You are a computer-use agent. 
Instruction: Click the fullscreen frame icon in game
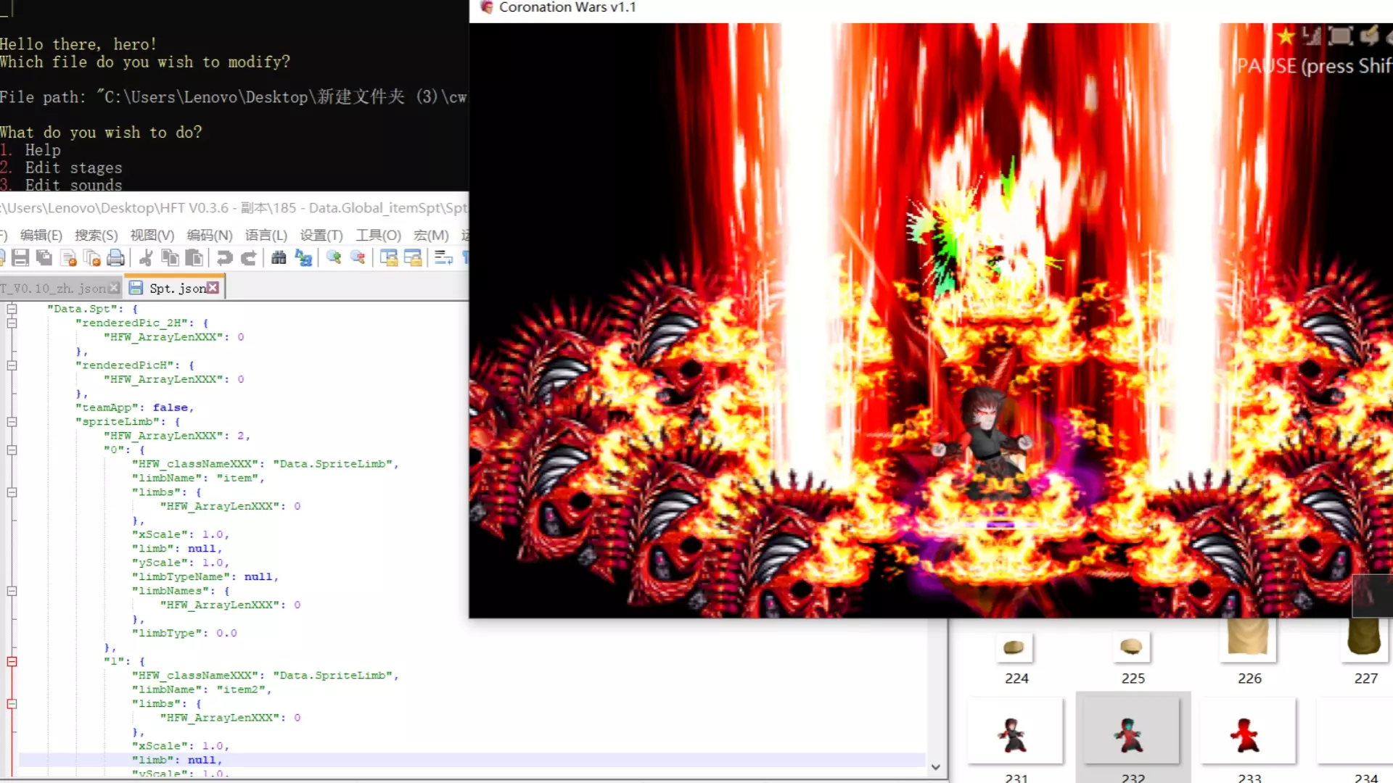tap(1340, 36)
